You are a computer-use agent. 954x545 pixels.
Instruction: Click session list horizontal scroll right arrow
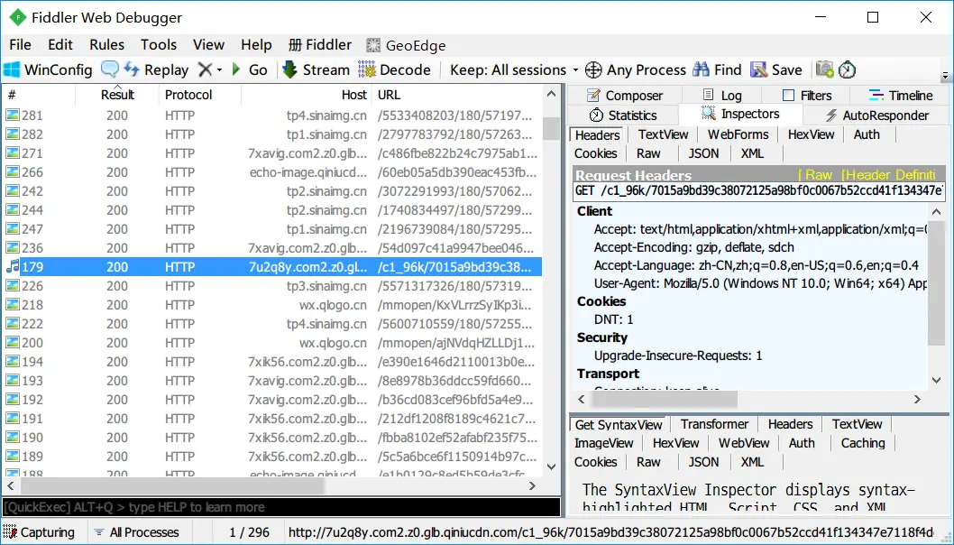532,486
